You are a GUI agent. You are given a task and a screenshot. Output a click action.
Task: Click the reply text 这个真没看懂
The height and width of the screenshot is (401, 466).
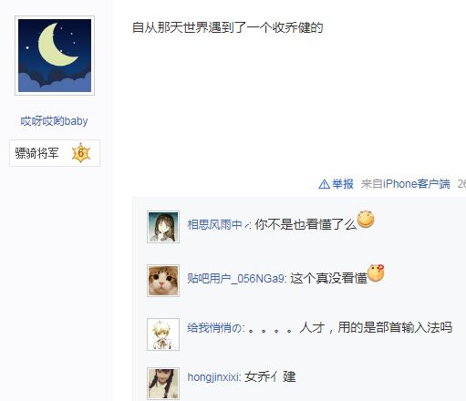click(328, 279)
